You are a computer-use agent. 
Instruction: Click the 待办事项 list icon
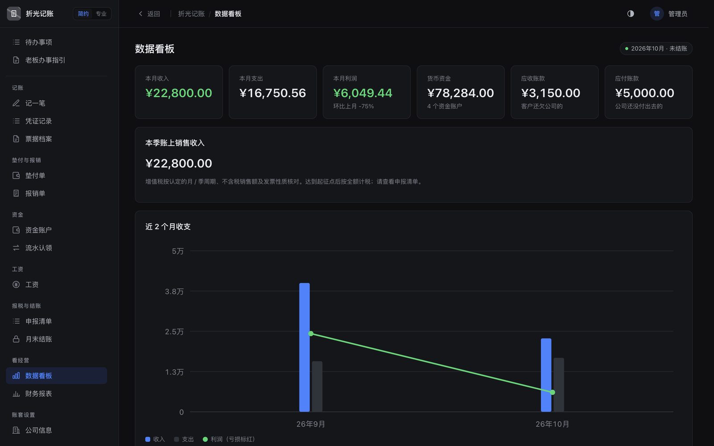click(x=16, y=42)
